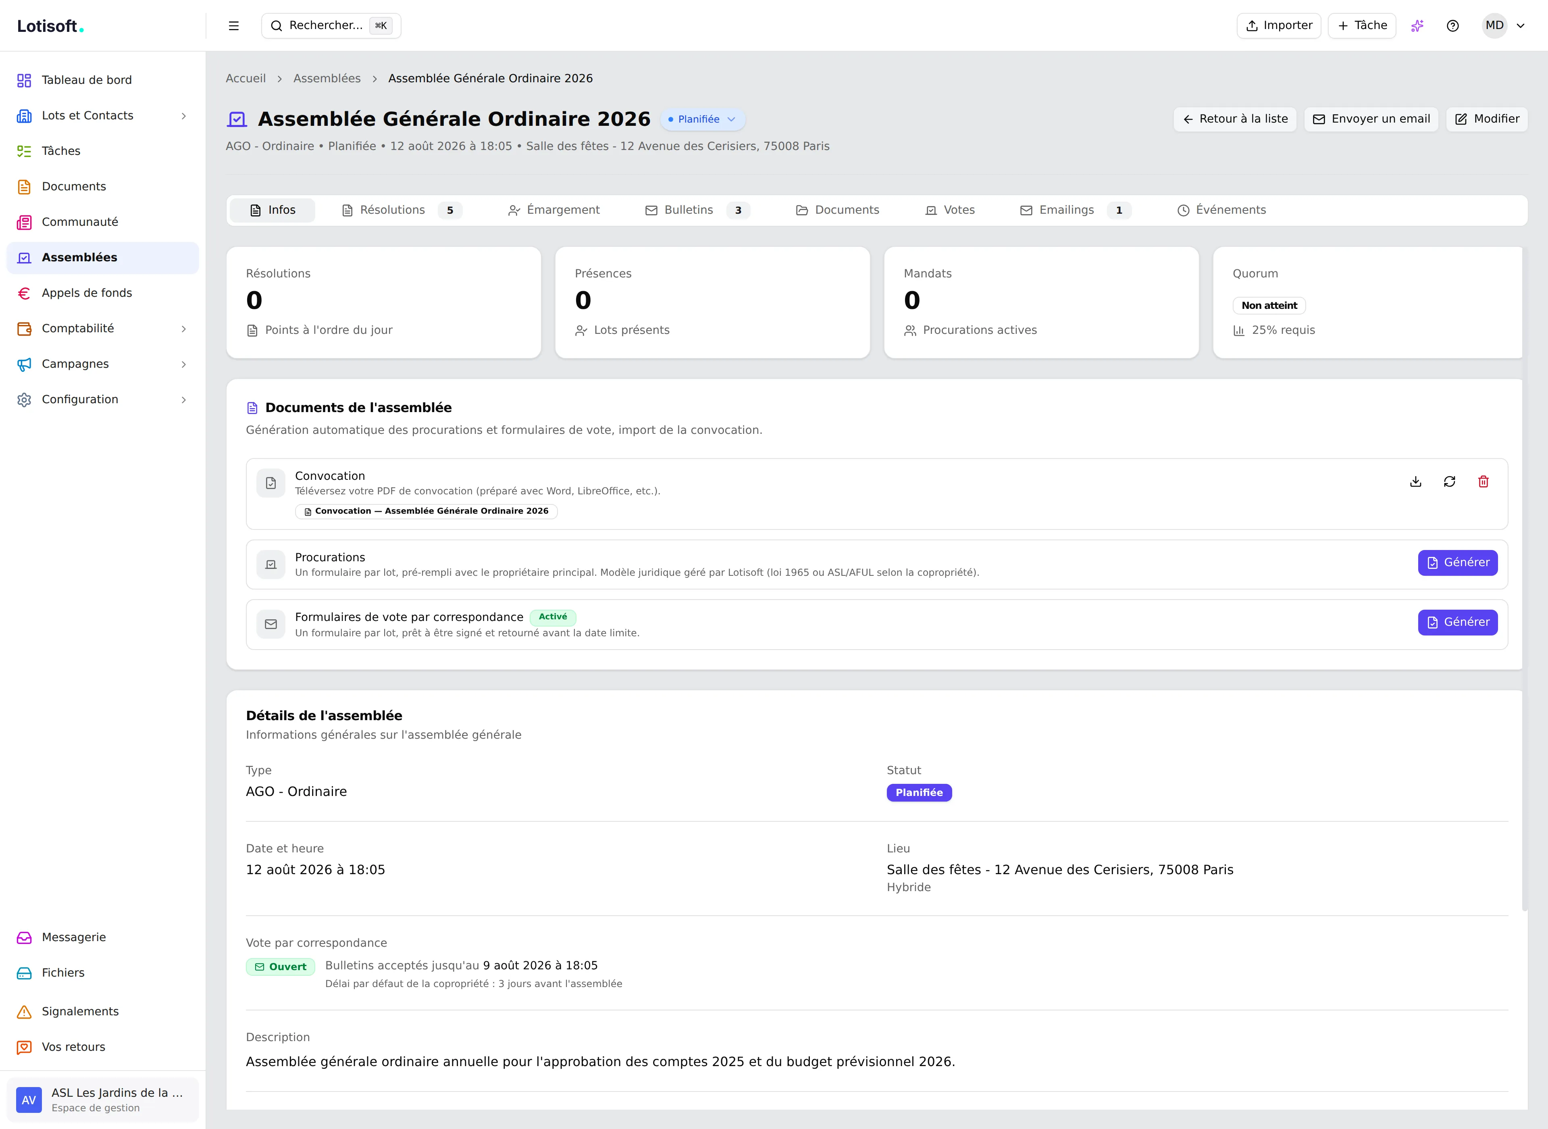
Task: Click the 'Hybride' location mode text
Action: point(909,888)
